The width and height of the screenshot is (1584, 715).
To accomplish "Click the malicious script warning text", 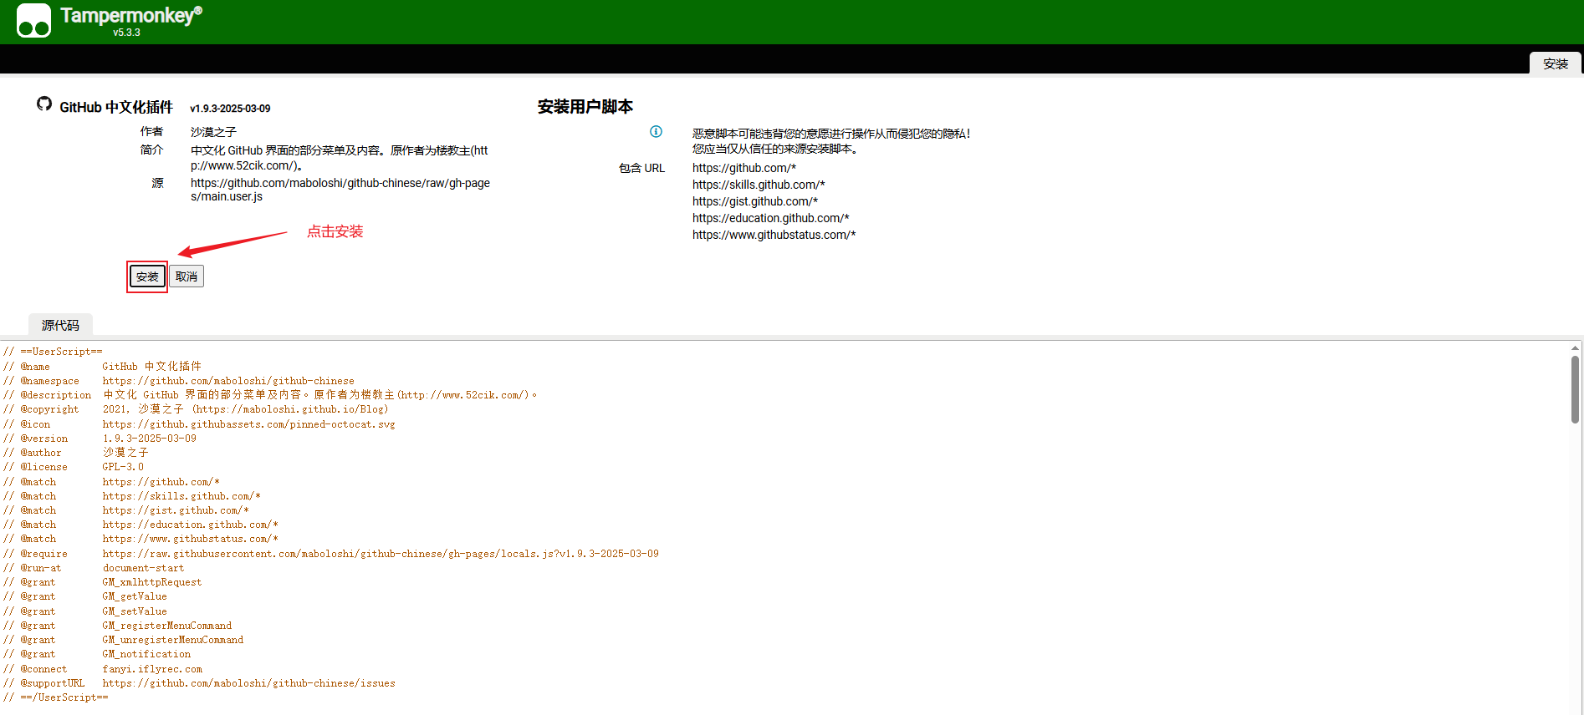I will pos(831,141).
